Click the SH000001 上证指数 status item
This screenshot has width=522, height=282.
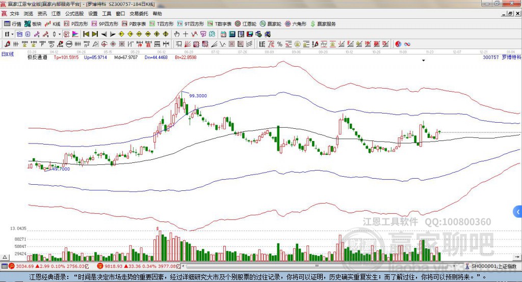[491, 266]
